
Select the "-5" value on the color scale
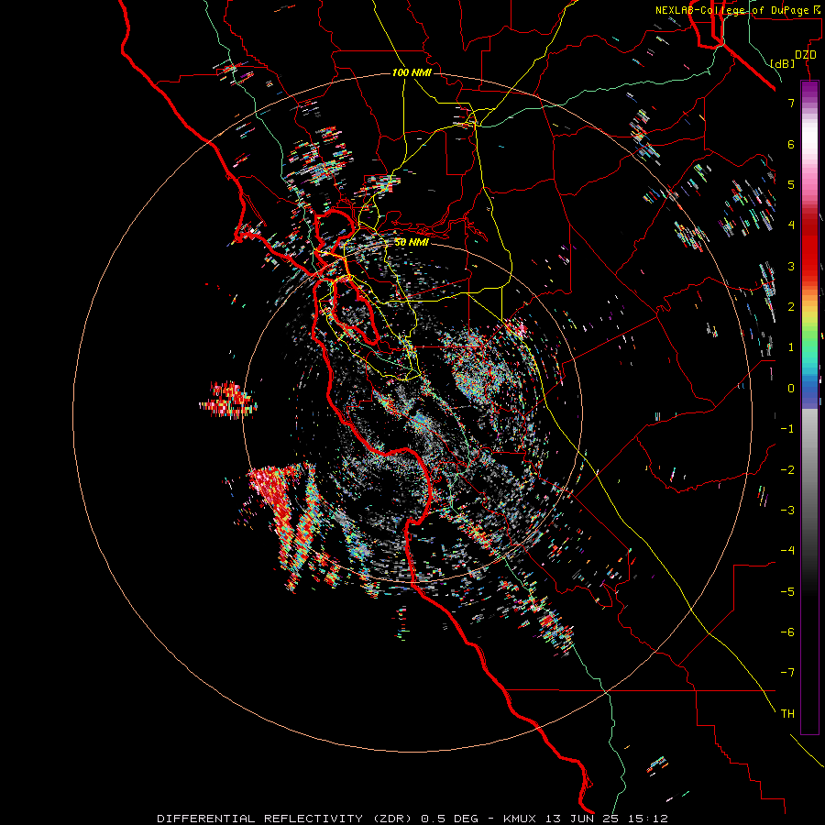[787, 591]
